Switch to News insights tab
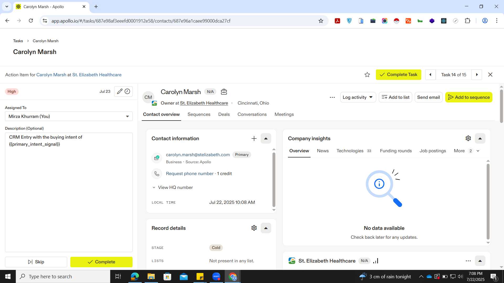This screenshot has width=504, height=283. click(x=323, y=151)
